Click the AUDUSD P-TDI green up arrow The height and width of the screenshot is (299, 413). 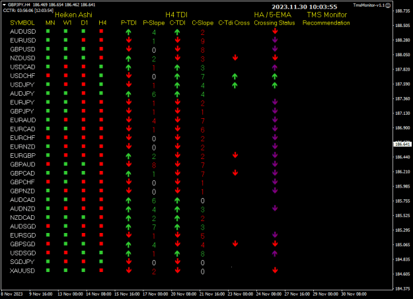coord(128,32)
